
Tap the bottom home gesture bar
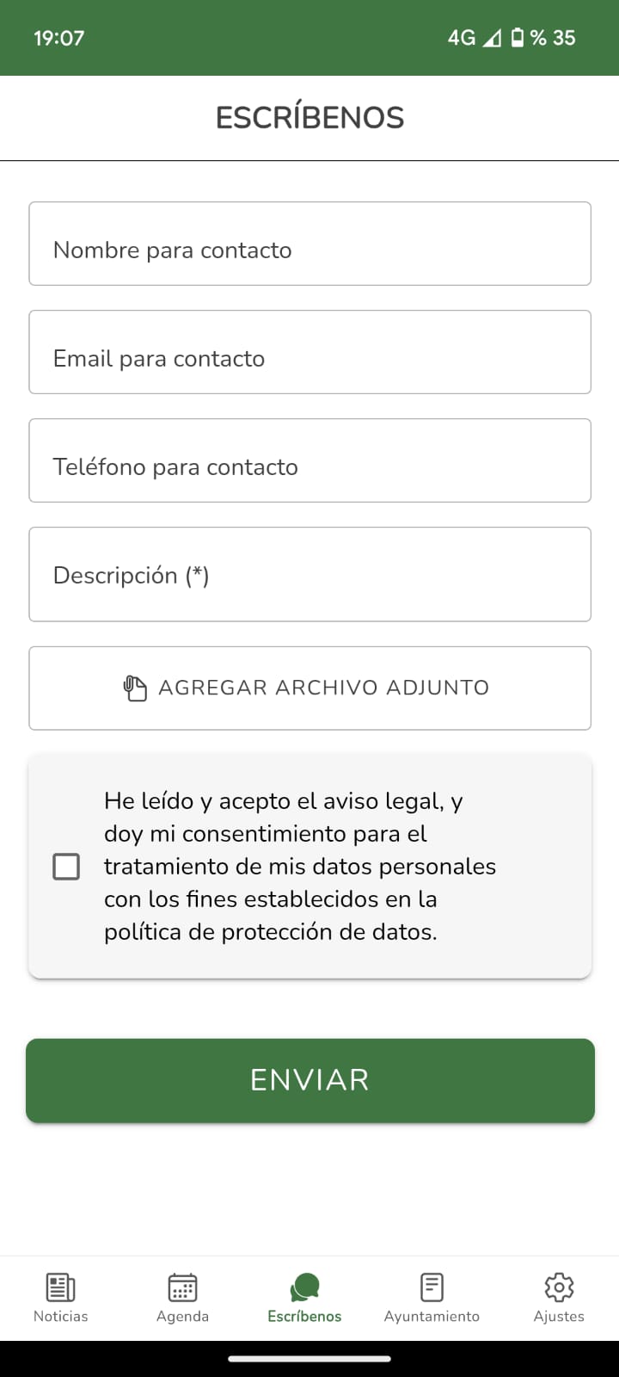pos(309,1359)
